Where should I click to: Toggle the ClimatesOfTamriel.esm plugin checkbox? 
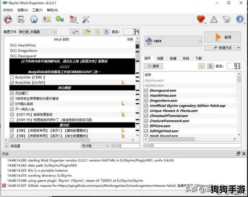[x=146, y=116]
